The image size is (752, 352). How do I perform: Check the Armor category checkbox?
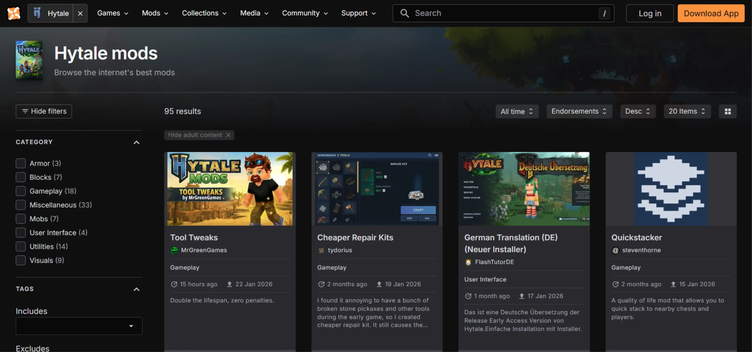click(x=21, y=163)
